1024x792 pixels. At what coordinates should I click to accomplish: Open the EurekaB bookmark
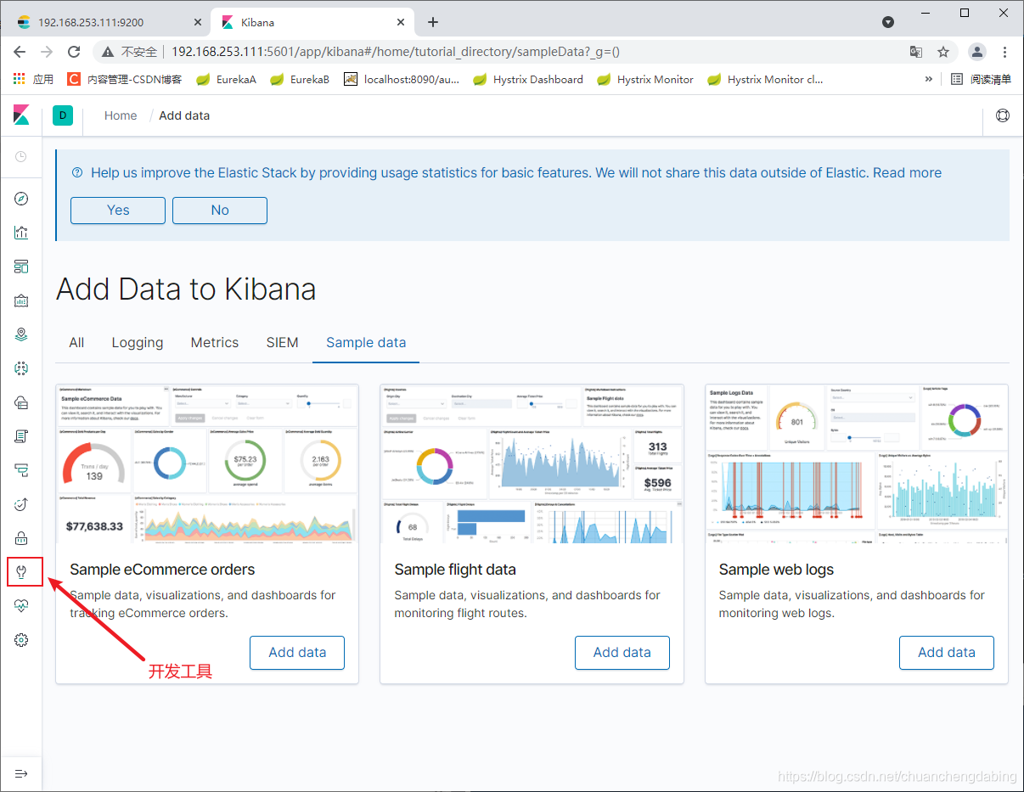click(x=300, y=79)
